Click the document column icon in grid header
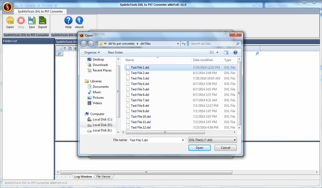 70,48
